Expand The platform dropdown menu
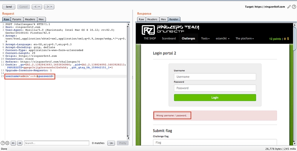The height and width of the screenshot is (151, 297). (245, 39)
